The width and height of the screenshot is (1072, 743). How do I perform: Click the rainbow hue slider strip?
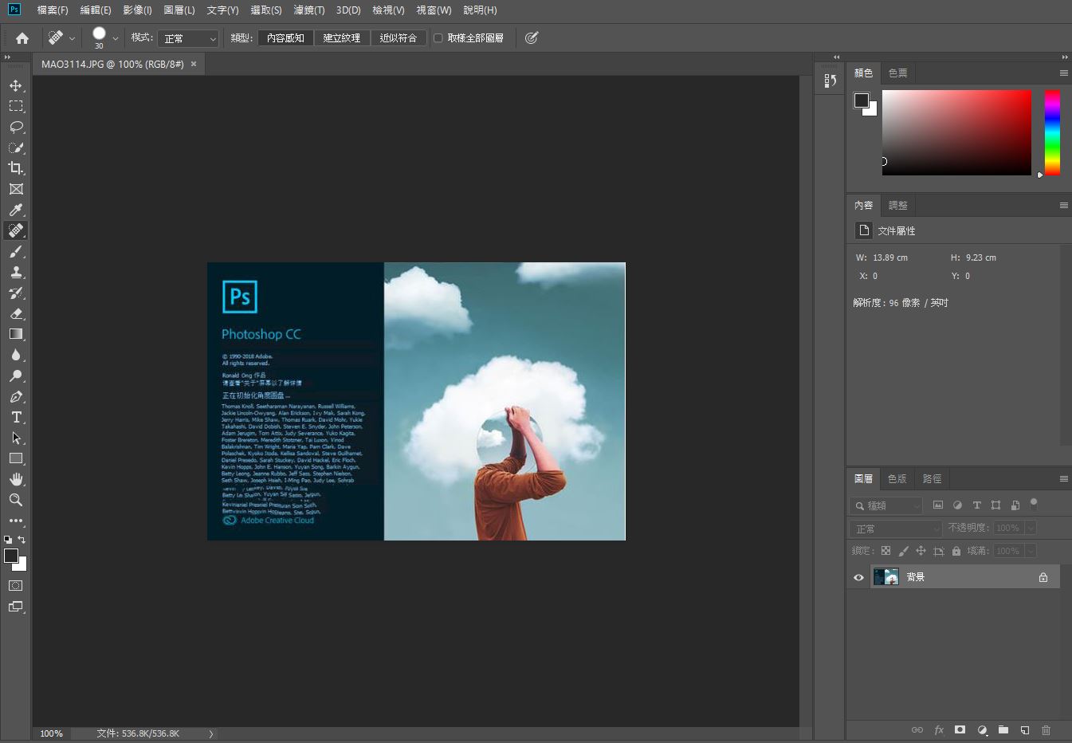(1052, 132)
